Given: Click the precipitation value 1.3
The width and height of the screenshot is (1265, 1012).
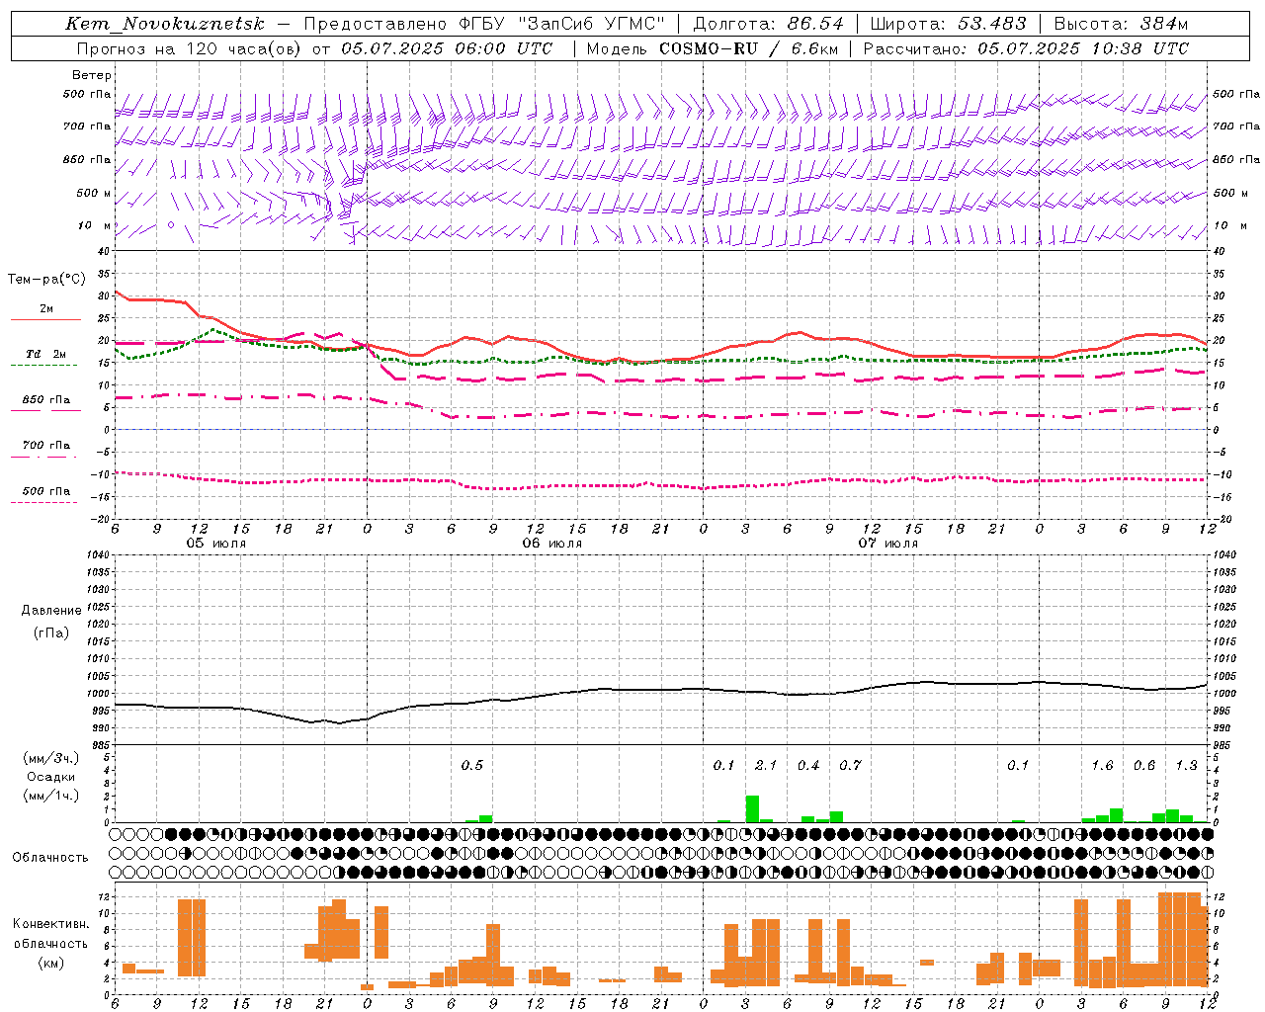Looking at the screenshot, I should click(1186, 765).
